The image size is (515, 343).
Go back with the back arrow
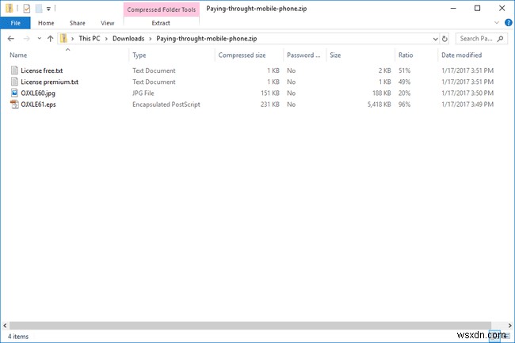(11, 39)
